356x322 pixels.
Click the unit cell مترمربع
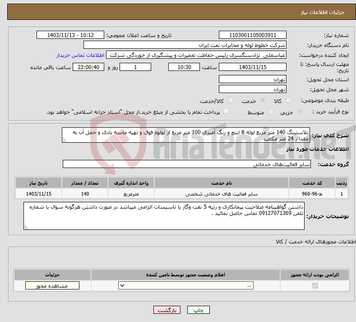(x=131, y=194)
